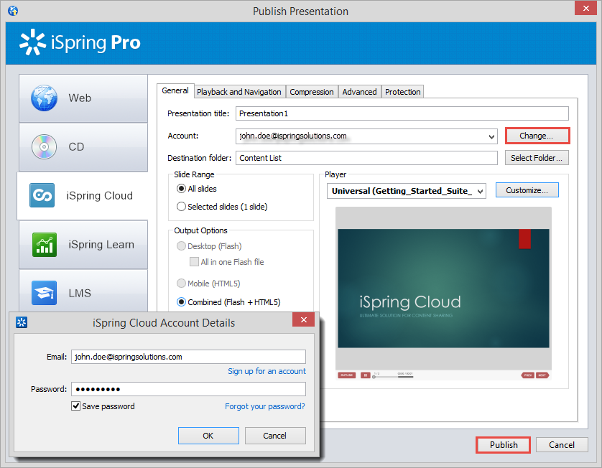Click the LMS graduation cap icon
602x468 pixels.
click(44, 293)
